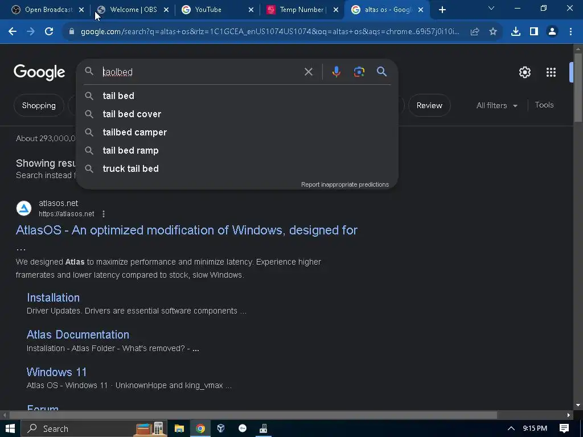Open the Tools button
This screenshot has height=437, width=583.
pos(544,105)
